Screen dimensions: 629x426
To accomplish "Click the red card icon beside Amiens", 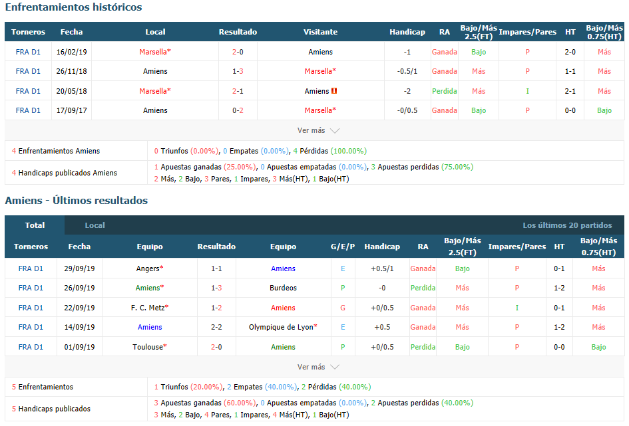I will [x=333, y=91].
